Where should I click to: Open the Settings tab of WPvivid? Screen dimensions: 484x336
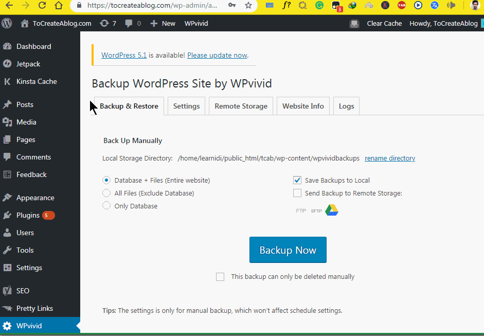point(186,106)
